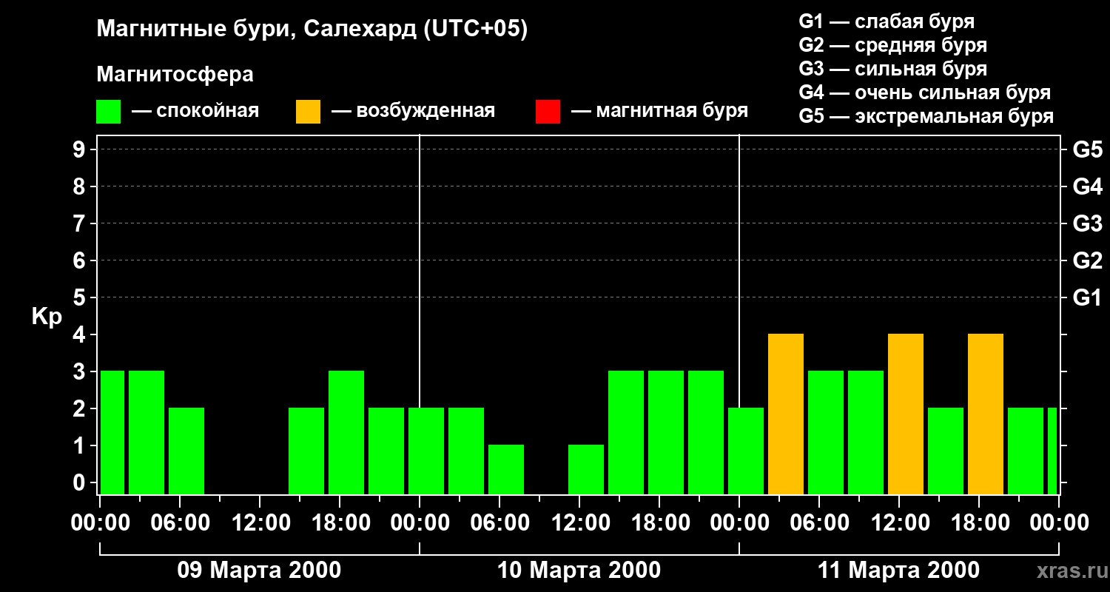Click green Kp 3 bar above 06:00, 11 Марта

(826, 433)
